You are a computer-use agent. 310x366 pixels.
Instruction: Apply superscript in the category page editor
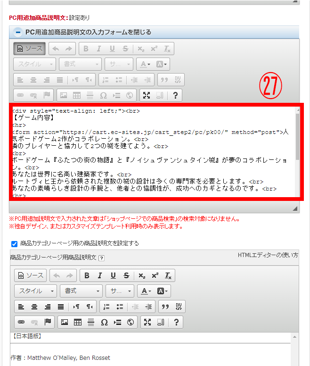pyautogui.click(x=155, y=275)
